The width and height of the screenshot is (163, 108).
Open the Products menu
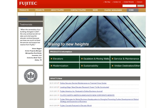click(24, 10)
